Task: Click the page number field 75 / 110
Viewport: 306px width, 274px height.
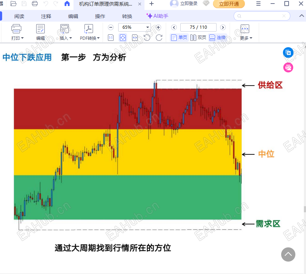Action: pyautogui.click(x=198, y=27)
